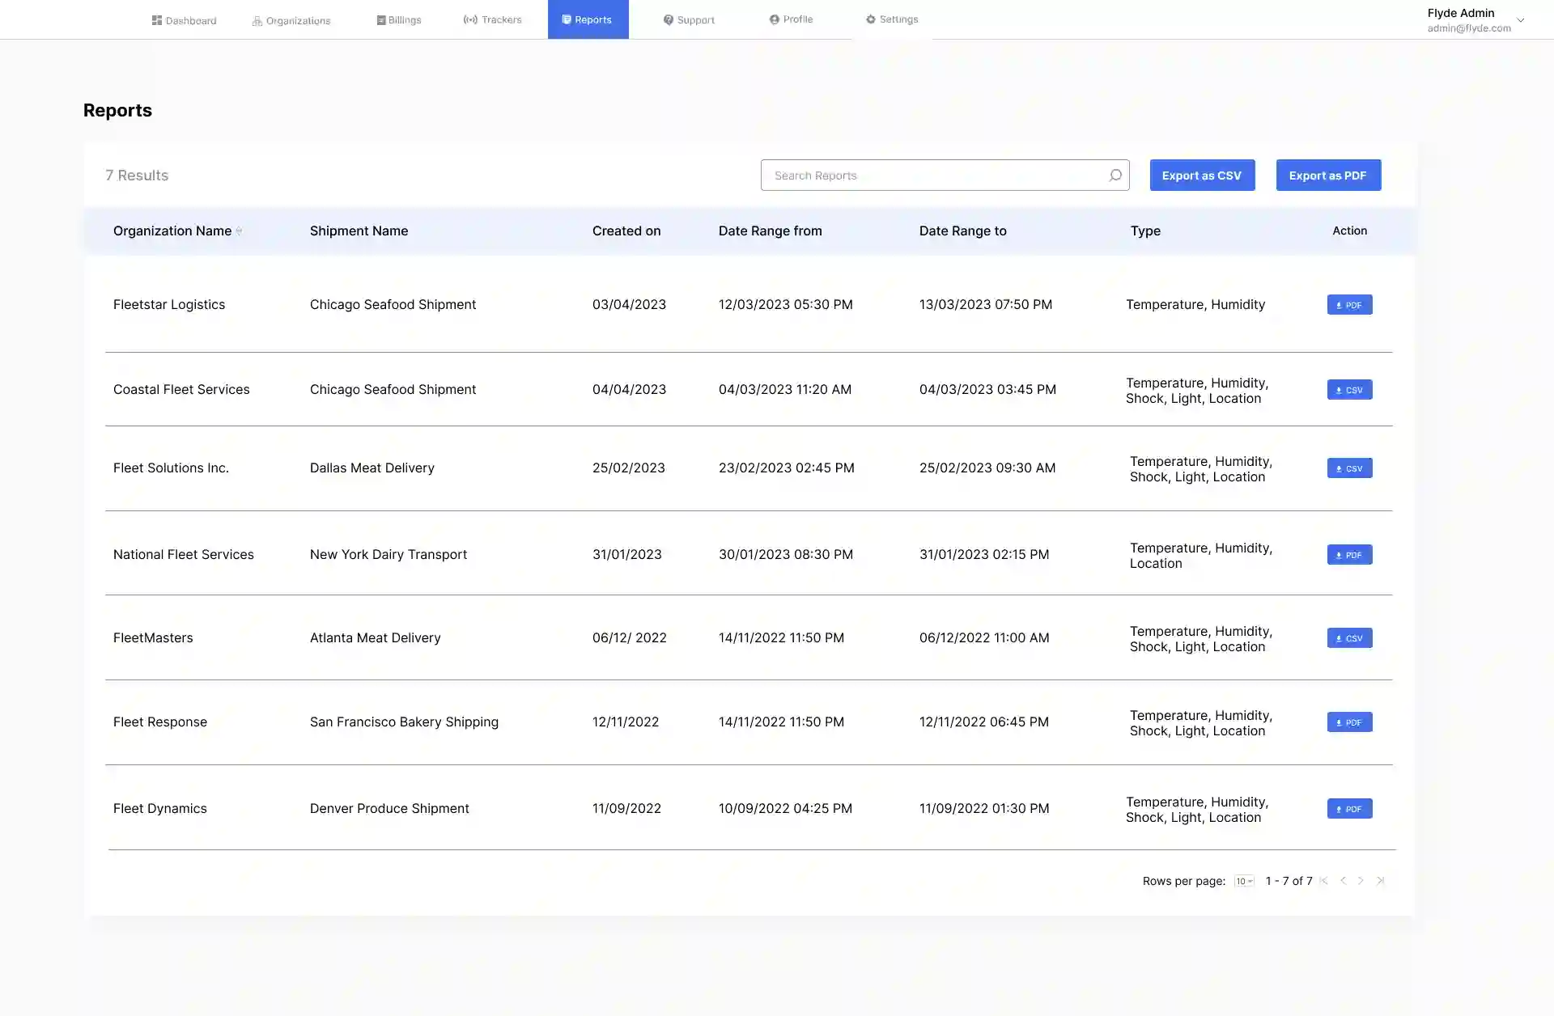Jump to last page arrow
This screenshot has width=1554, height=1016.
click(1381, 881)
